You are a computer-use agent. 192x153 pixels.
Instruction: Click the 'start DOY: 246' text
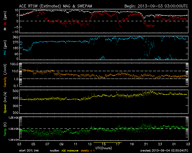point(29,151)
